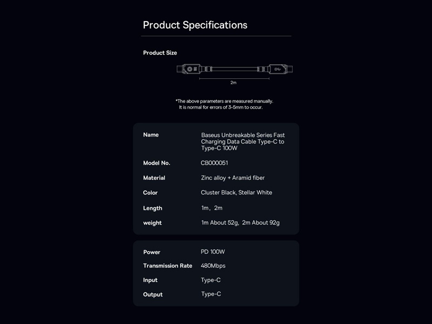
Task: Click the PD 100W power value
Action: (213, 252)
